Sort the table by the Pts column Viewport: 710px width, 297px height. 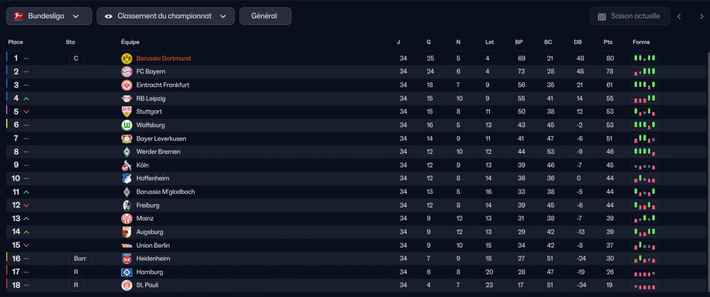608,42
